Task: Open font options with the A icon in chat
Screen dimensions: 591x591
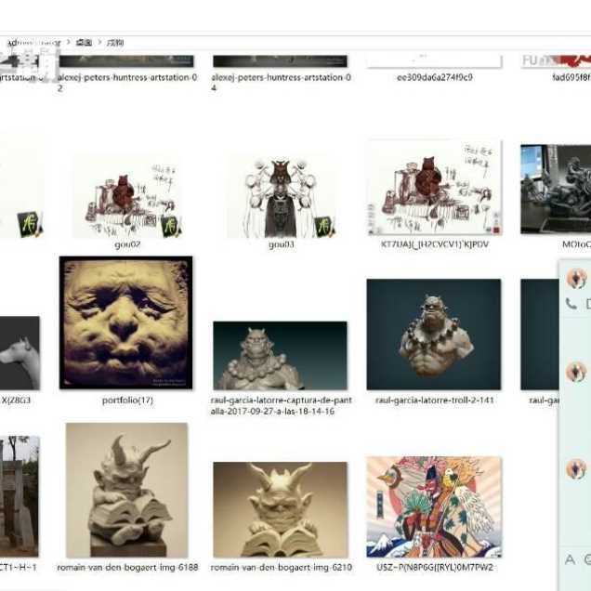Action: tap(570, 559)
